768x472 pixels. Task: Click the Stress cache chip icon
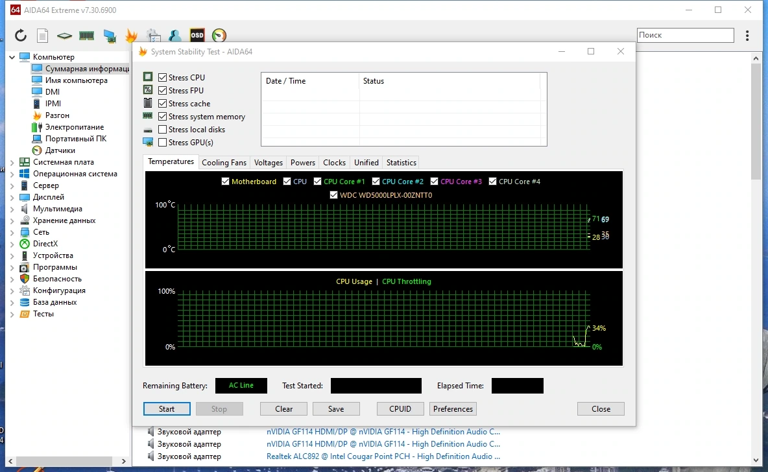pyautogui.click(x=147, y=103)
